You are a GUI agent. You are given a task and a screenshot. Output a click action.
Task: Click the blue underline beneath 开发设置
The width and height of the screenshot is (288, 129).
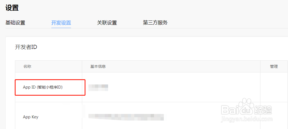point(61,28)
